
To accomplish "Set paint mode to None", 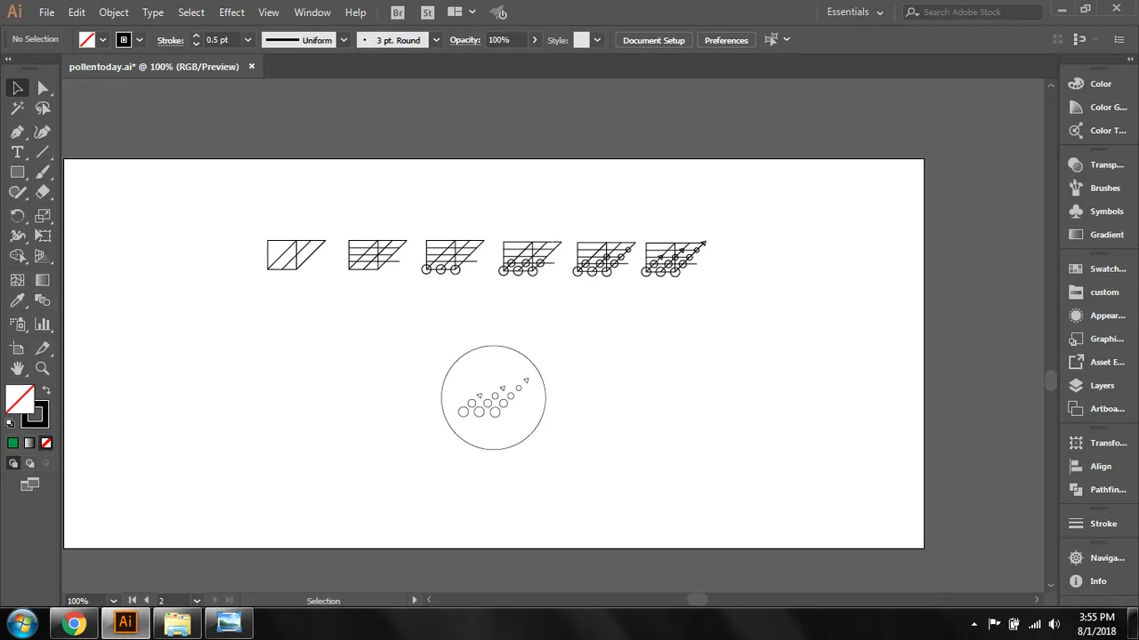I will (x=46, y=443).
